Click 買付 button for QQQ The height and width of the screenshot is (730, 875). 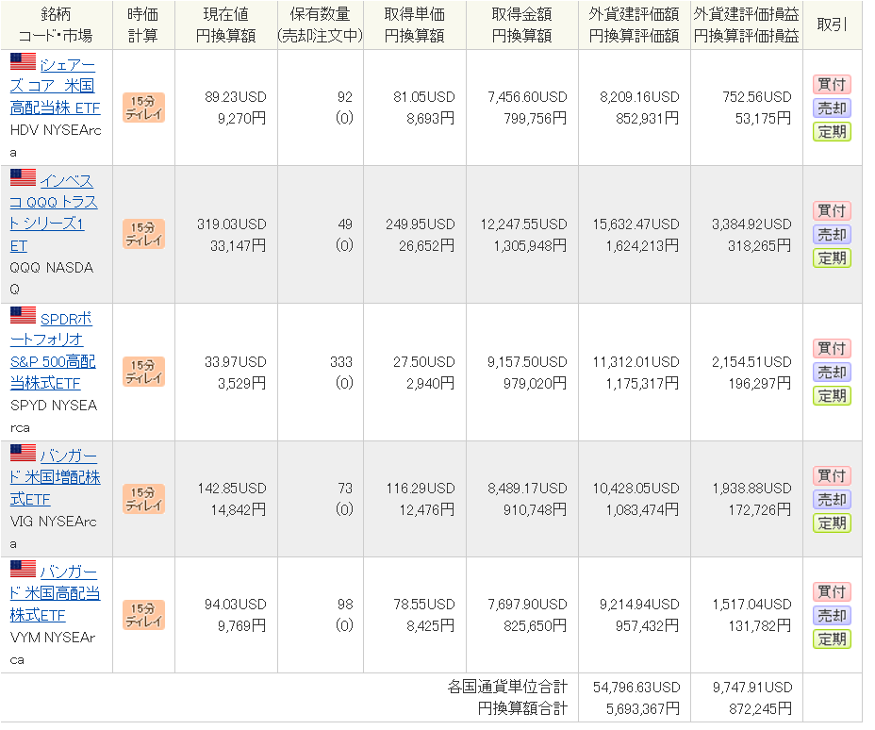pos(832,211)
